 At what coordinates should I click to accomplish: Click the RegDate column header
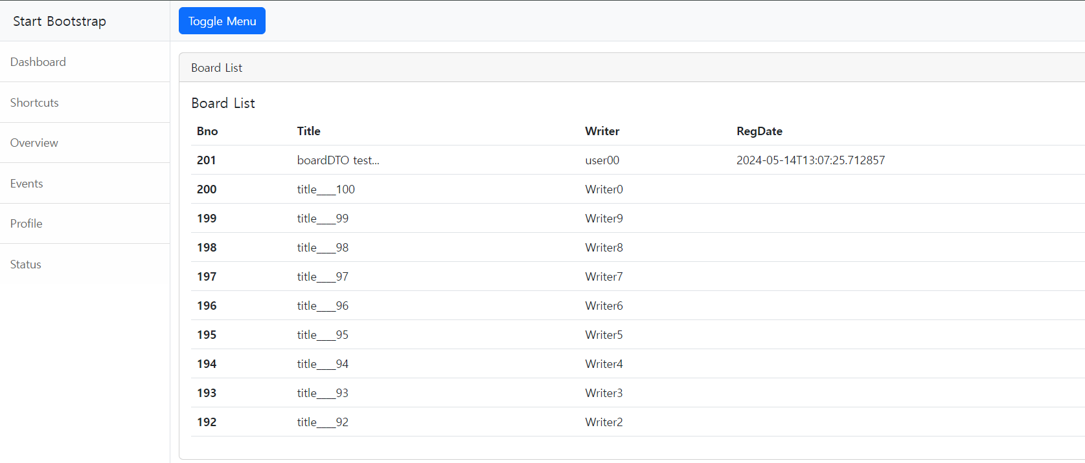(759, 131)
